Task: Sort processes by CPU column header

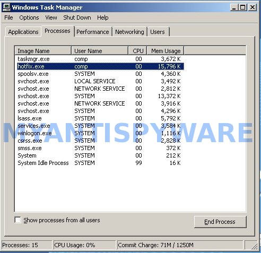Action: (137, 51)
